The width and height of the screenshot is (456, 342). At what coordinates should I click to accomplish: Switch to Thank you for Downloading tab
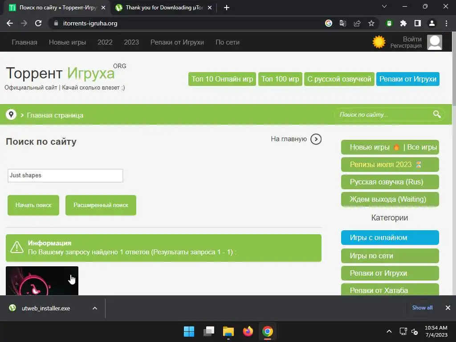[164, 8]
